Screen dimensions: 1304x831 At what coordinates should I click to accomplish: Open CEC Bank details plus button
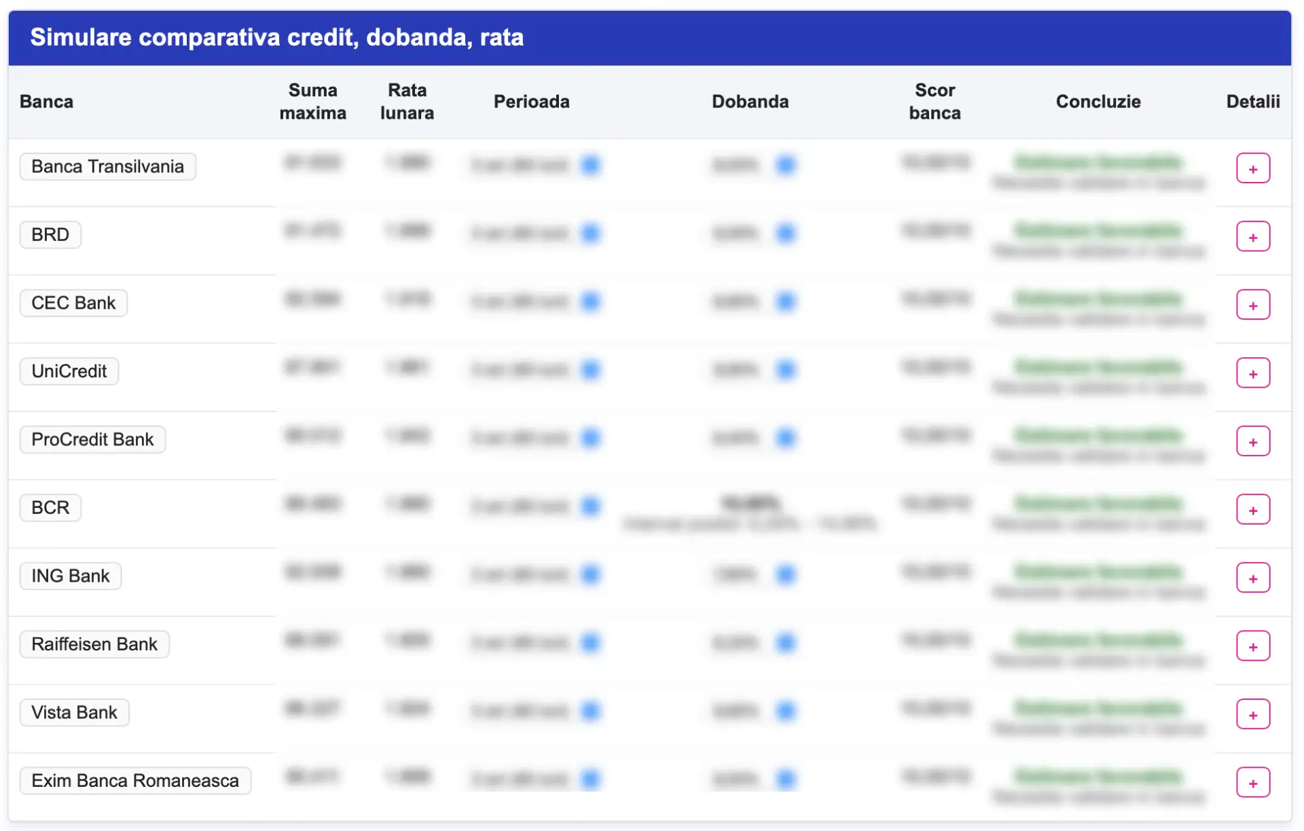pyautogui.click(x=1252, y=305)
